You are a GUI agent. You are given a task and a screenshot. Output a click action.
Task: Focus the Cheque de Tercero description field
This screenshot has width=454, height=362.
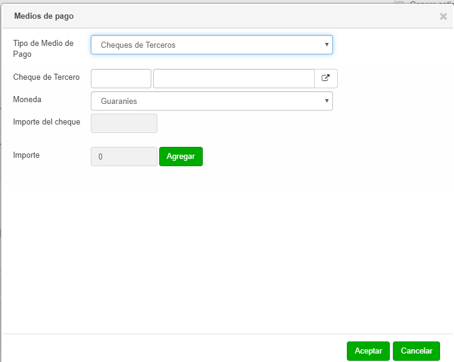[x=234, y=79]
